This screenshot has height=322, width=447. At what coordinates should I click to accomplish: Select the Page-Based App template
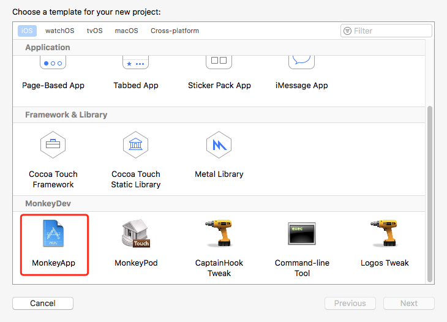[x=53, y=73]
